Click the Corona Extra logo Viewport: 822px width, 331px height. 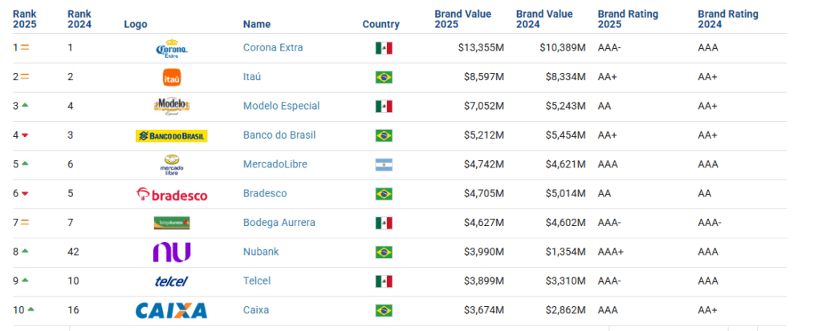click(x=171, y=49)
